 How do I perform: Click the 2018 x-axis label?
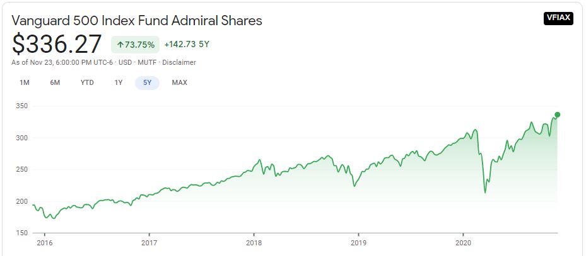click(254, 242)
